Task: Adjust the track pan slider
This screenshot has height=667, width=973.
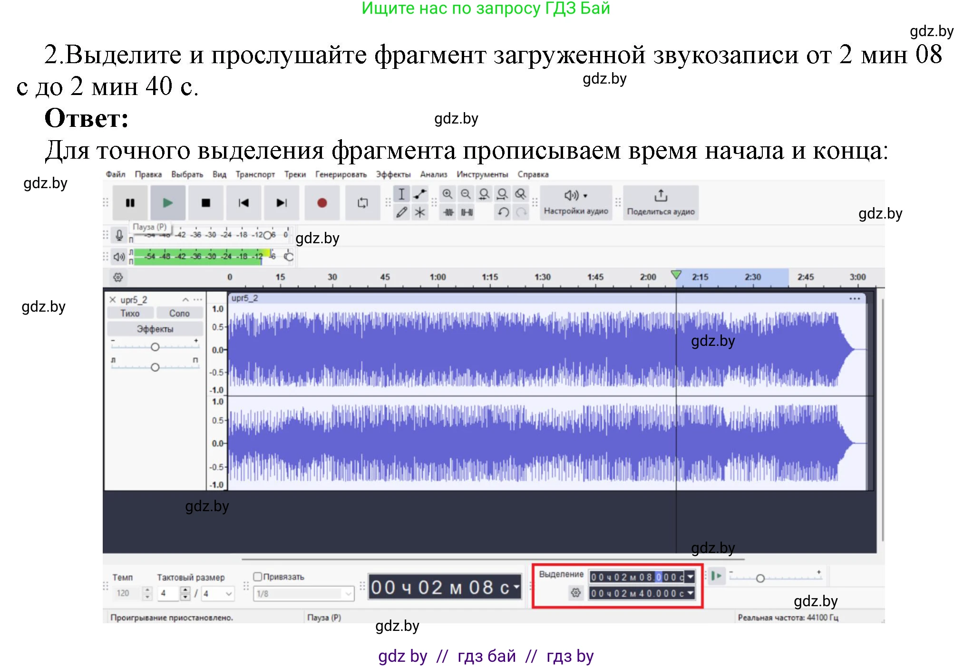Action: pos(156,367)
